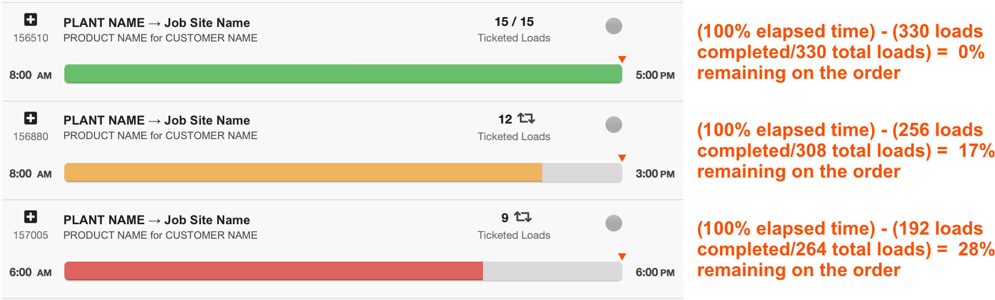Click gray status circle for order 156510
This screenshot has width=995, height=300.
click(614, 26)
